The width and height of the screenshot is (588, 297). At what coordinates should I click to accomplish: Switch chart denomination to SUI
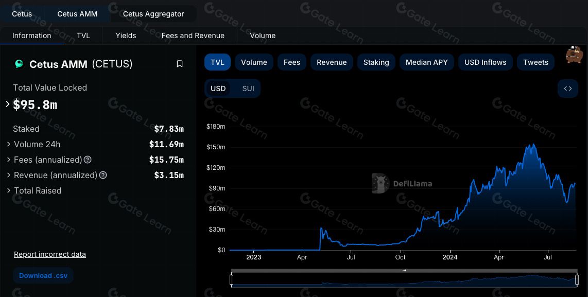coord(248,89)
